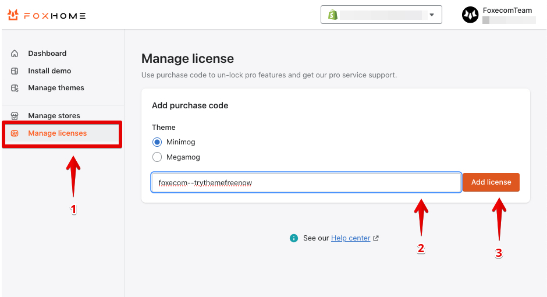
Task: Click the Minimog label text
Action: [181, 142]
